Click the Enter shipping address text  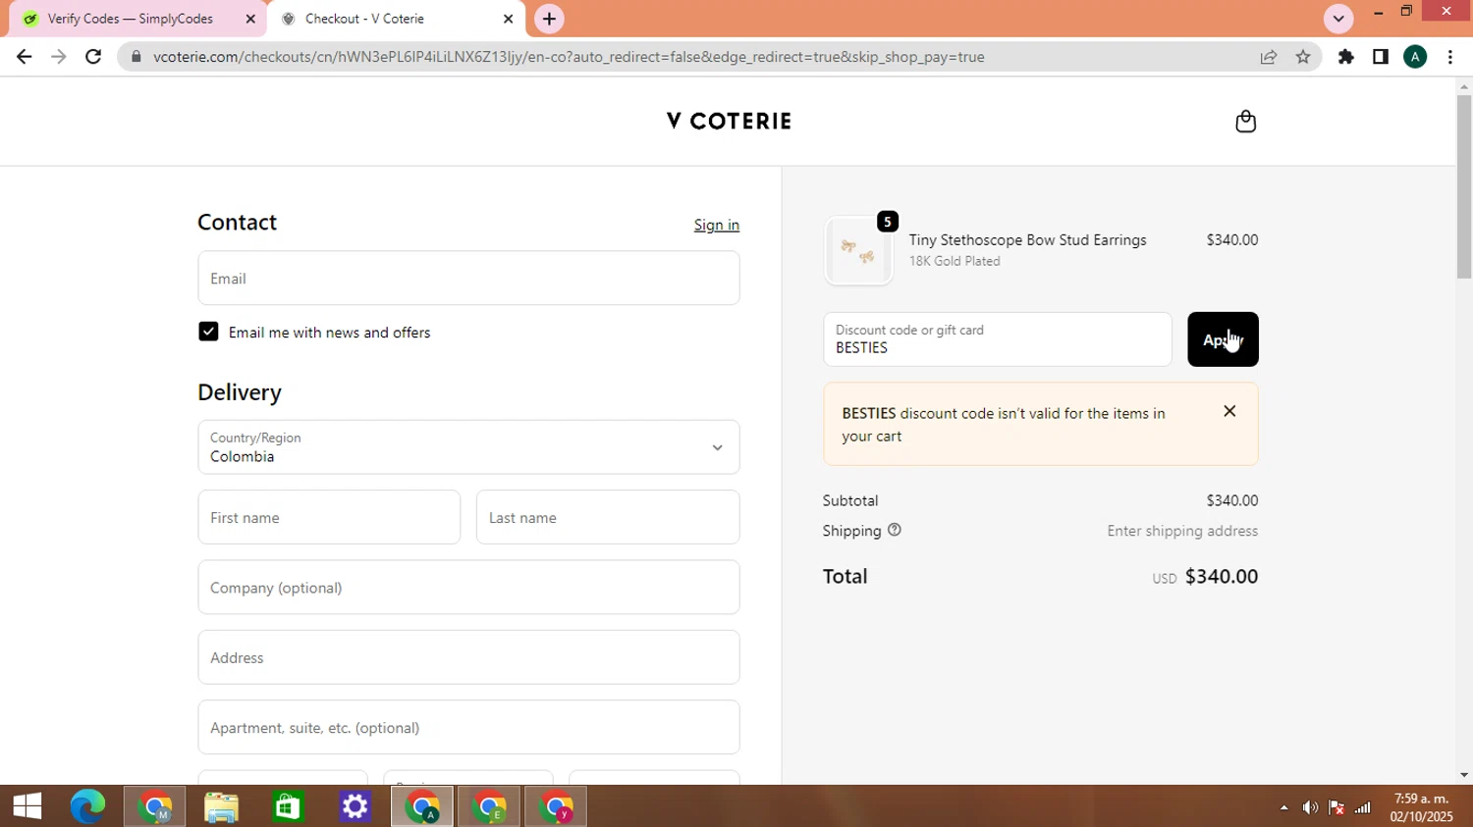pos(1182,531)
